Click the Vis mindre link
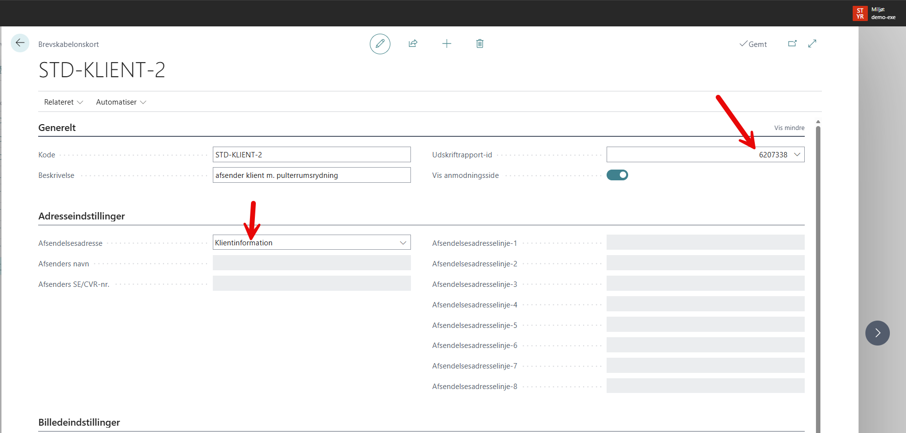The height and width of the screenshot is (433, 906). click(789, 128)
